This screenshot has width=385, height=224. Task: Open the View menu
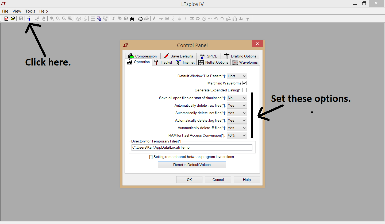17,11
